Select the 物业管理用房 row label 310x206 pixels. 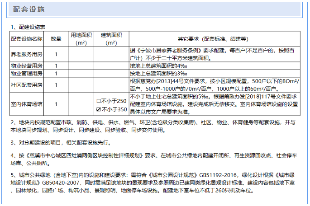point(26,73)
